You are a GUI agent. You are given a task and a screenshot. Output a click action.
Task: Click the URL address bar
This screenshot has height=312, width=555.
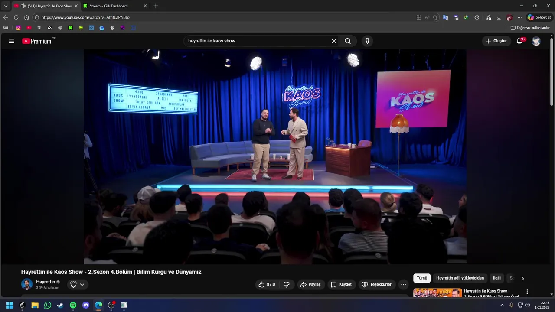[225, 17]
